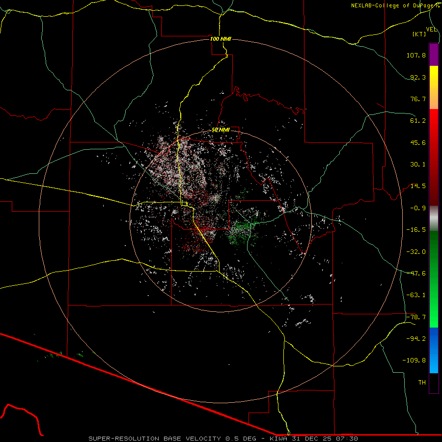Click the 92.3 legend value
The height and width of the screenshot is (442, 442).
pyautogui.click(x=418, y=77)
